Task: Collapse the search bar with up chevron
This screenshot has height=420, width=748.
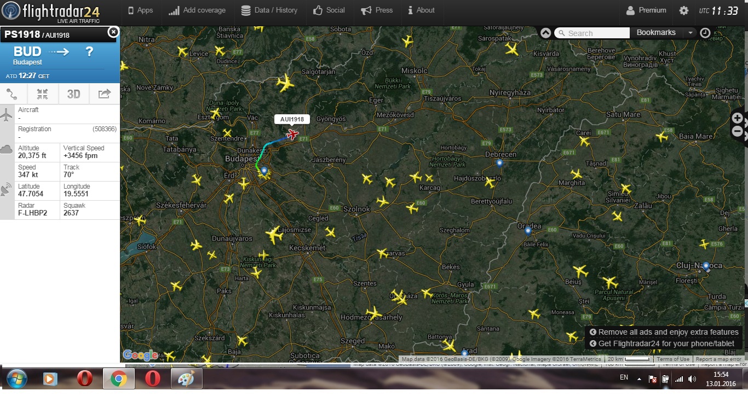Action: 545,33
